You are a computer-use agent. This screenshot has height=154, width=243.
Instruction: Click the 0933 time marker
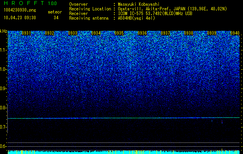coord(73,33)
